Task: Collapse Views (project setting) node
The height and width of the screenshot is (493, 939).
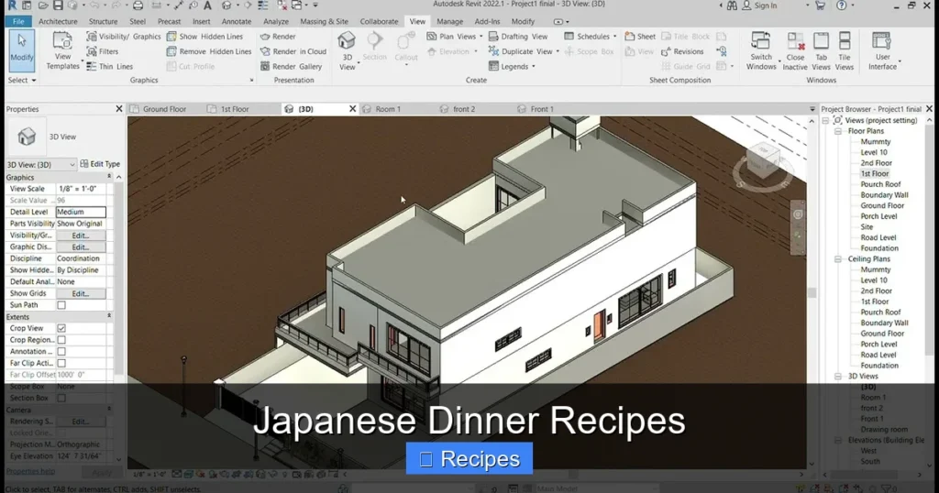Action: pos(825,120)
